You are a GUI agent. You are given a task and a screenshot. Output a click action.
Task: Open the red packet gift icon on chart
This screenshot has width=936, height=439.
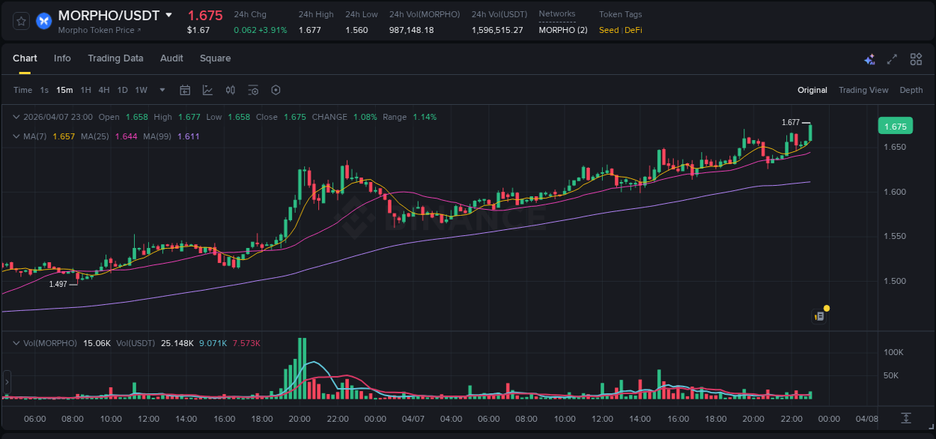point(819,315)
